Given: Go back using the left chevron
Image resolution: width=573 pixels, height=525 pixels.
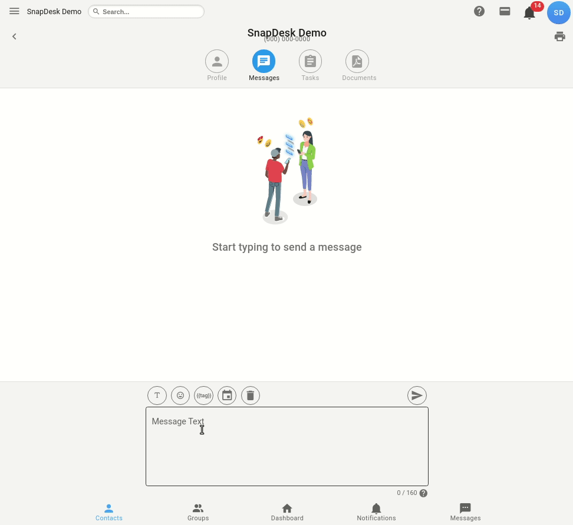Looking at the screenshot, I should click(14, 36).
